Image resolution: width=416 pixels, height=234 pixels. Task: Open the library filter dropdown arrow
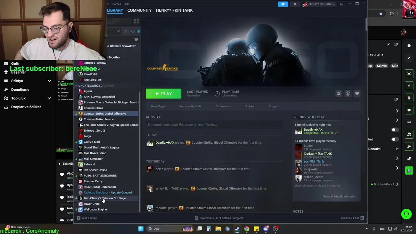click(x=118, y=31)
